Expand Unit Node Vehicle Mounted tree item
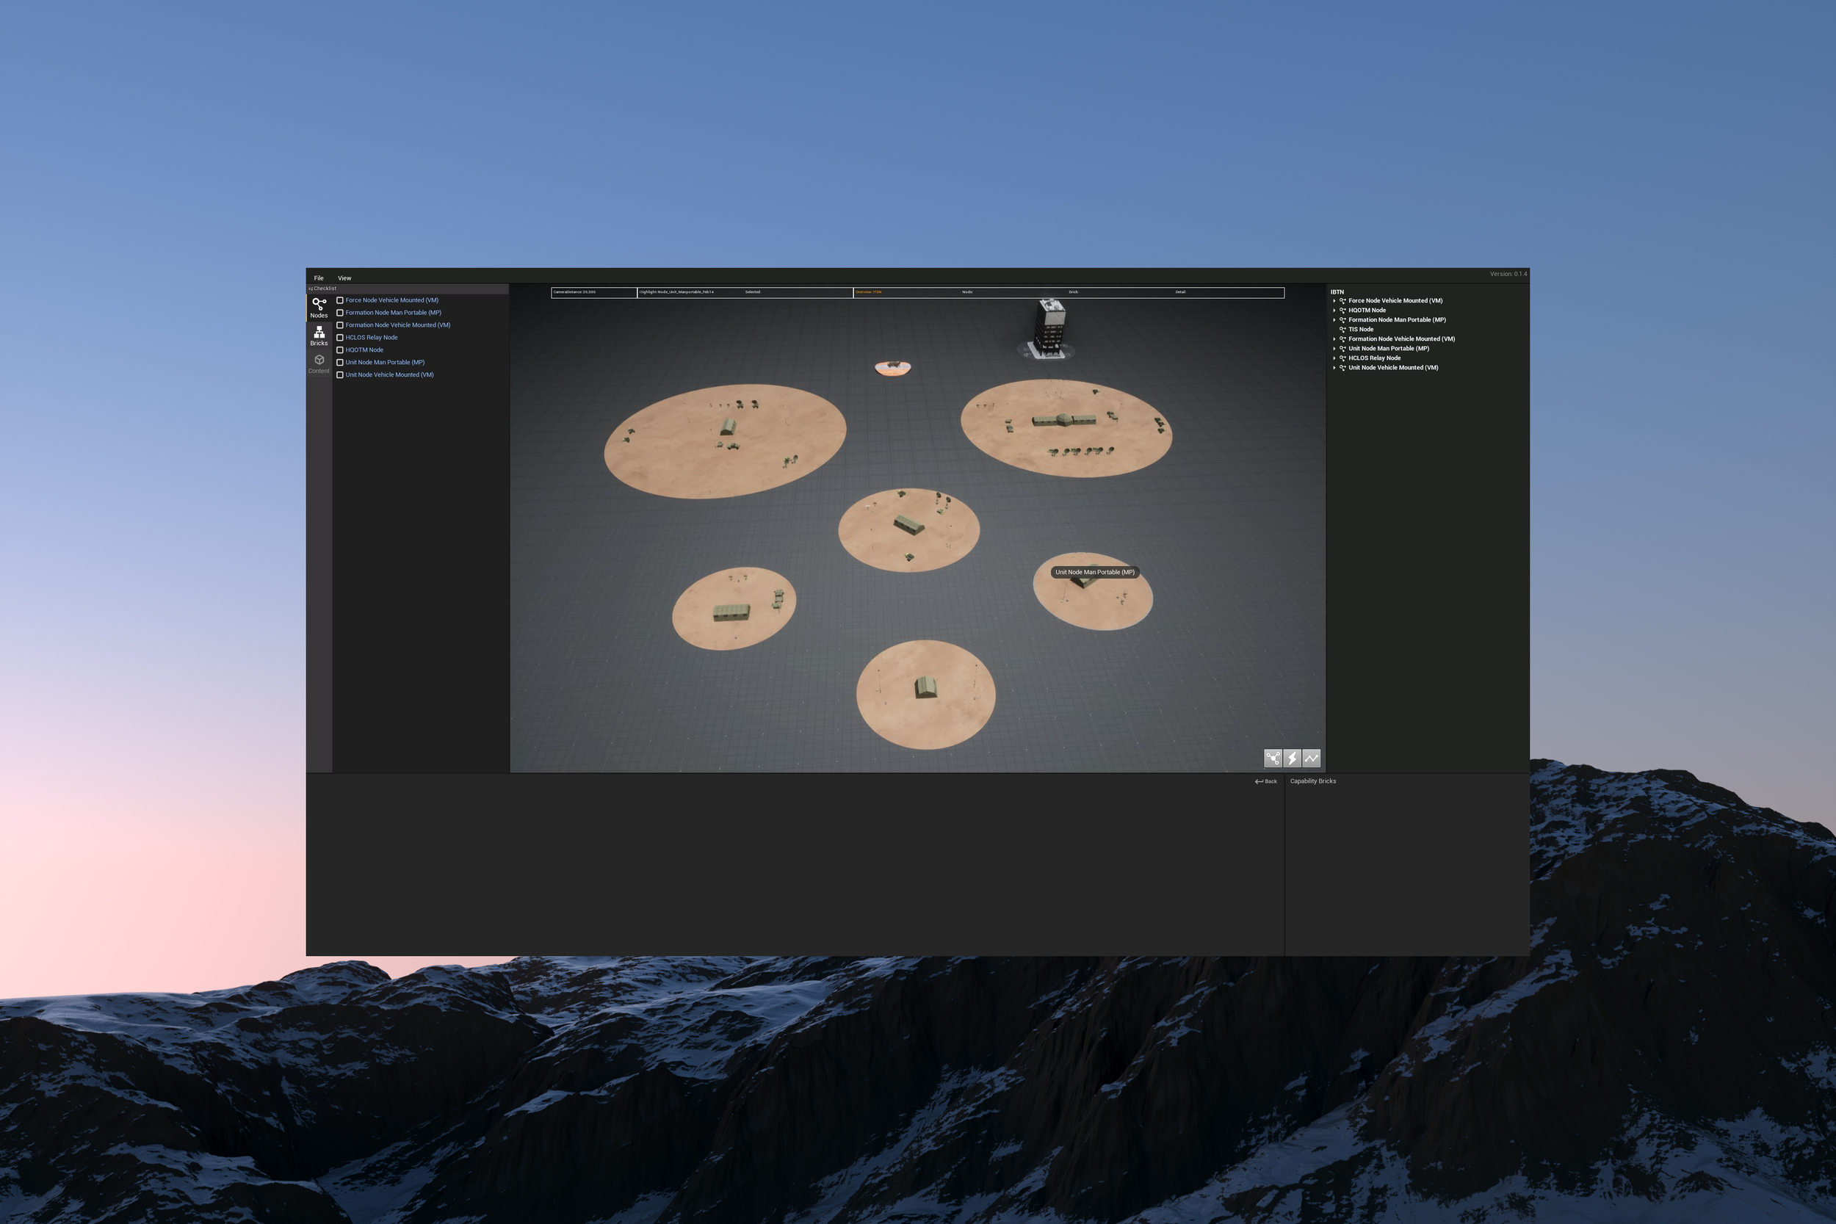The height and width of the screenshot is (1224, 1836). [x=1334, y=368]
